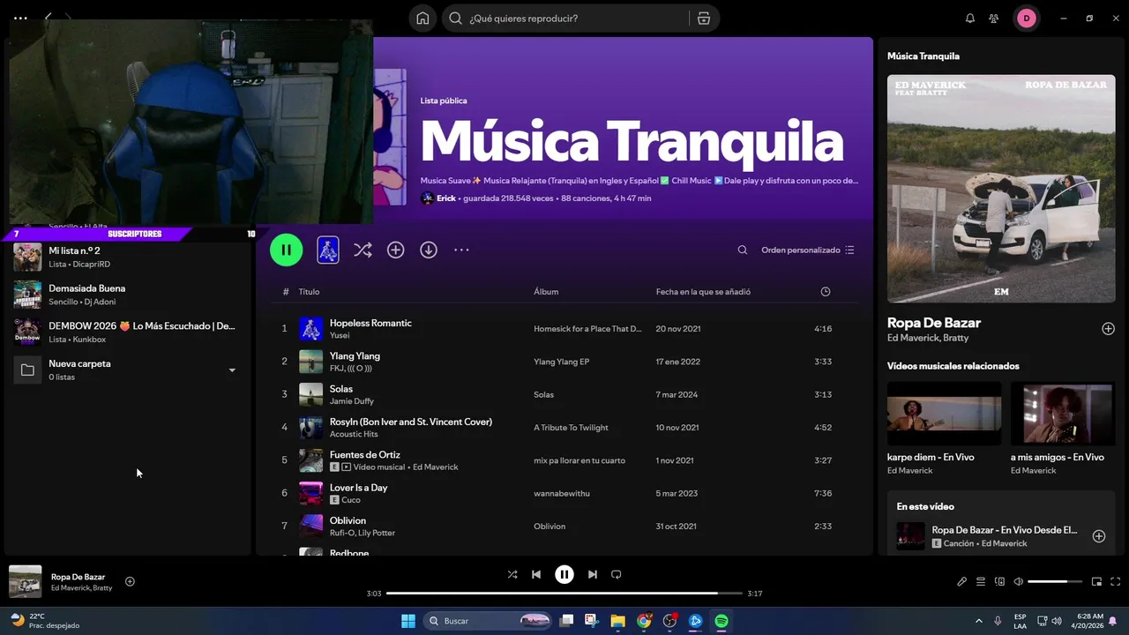This screenshot has height=635, width=1129.
Task: Open Chrome from the Windows taskbar
Action: (644, 621)
